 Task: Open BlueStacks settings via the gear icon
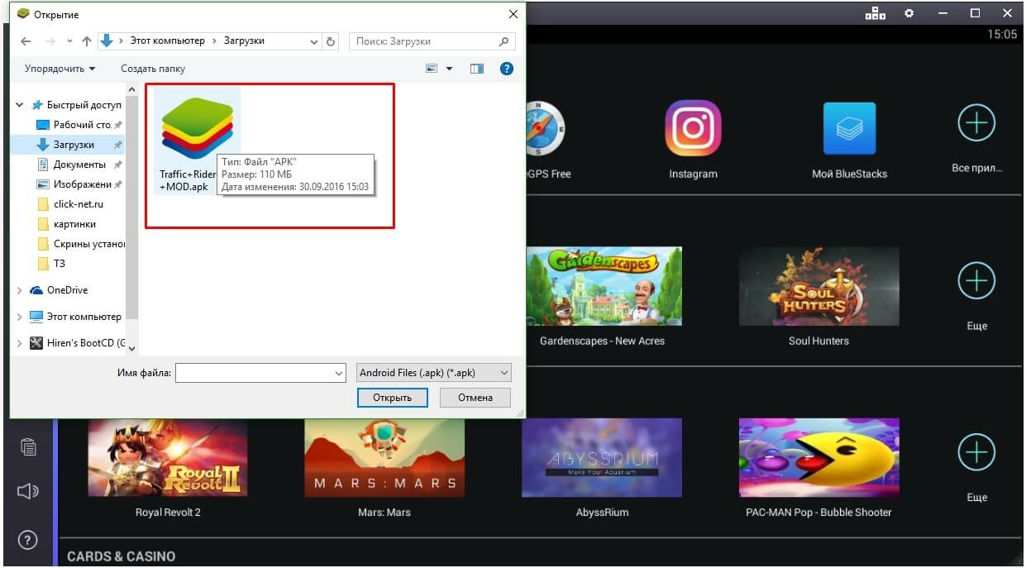(909, 13)
